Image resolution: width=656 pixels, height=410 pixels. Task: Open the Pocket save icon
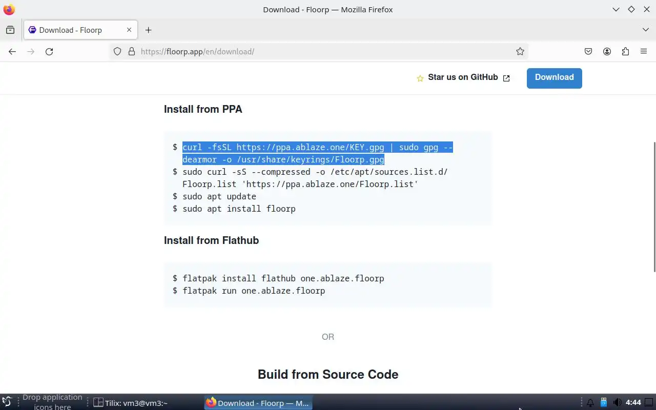click(x=588, y=51)
